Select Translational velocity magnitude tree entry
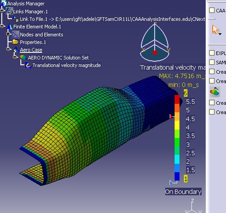Viewport: 226px width, 213px height. [66, 65]
